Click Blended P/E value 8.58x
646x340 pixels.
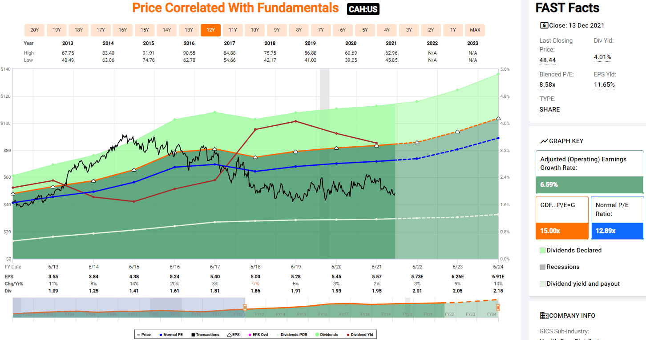[x=548, y=84]
